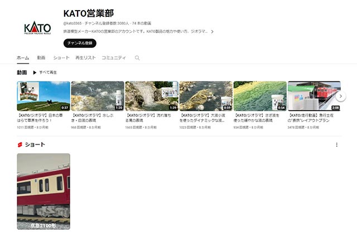The image size is (357, 232).
Task: Click title 水しぶき・白波の表現
Action: point(93,118)
